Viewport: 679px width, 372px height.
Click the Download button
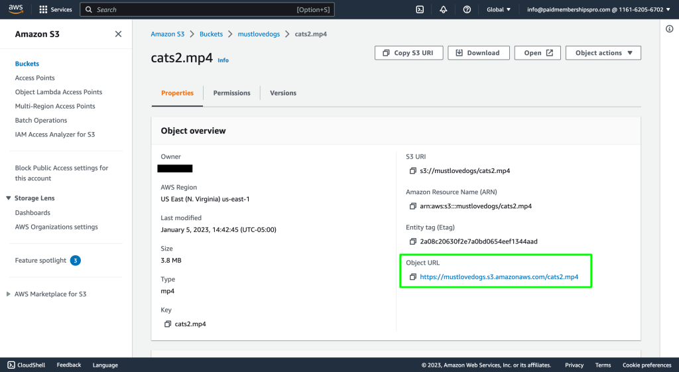479,53
